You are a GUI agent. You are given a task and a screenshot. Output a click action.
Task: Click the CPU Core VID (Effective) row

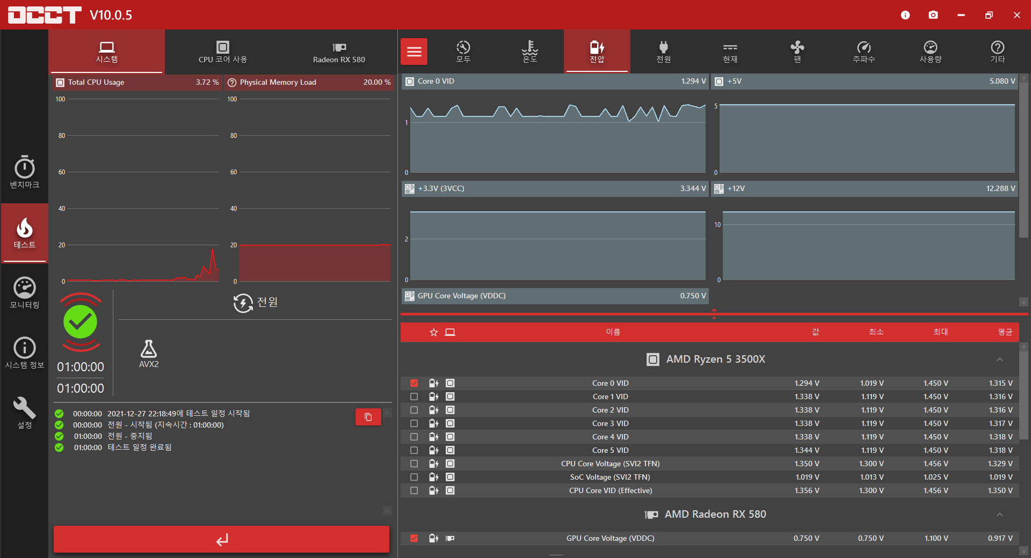709,490
